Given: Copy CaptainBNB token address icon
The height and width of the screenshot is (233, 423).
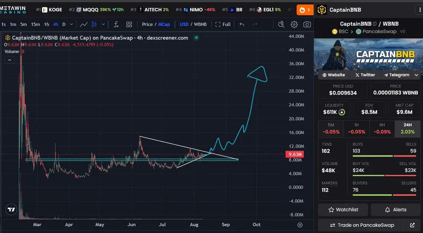Looking at the screenshot, I should [374, 24].
